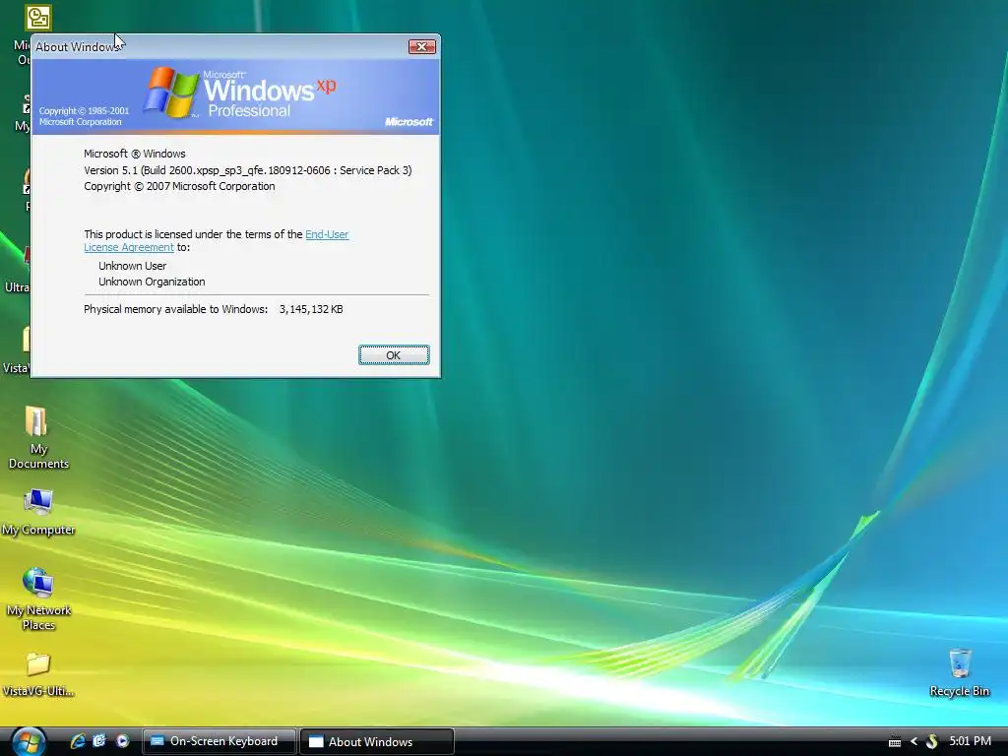Click the Version 5.1 build line
Viewport: 1008px width, 756px height.
coord(247,170)
